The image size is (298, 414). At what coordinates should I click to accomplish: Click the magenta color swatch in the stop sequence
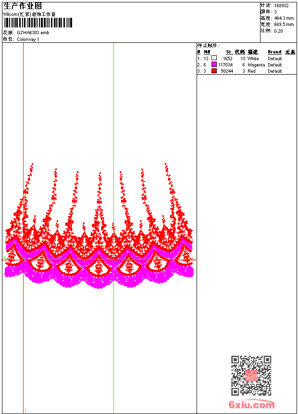coord(214,65)
